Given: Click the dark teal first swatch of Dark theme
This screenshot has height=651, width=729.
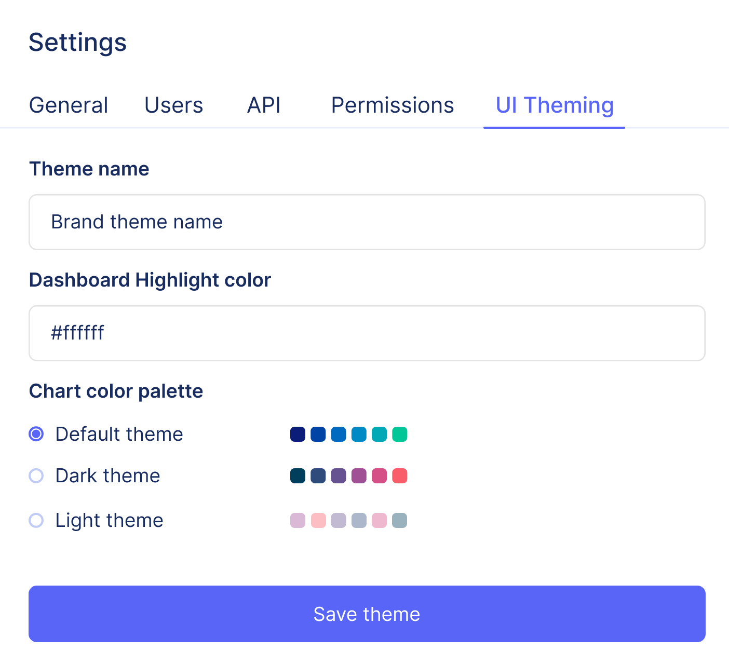Looking at the screenshot, I should click(x=298, y=476).
